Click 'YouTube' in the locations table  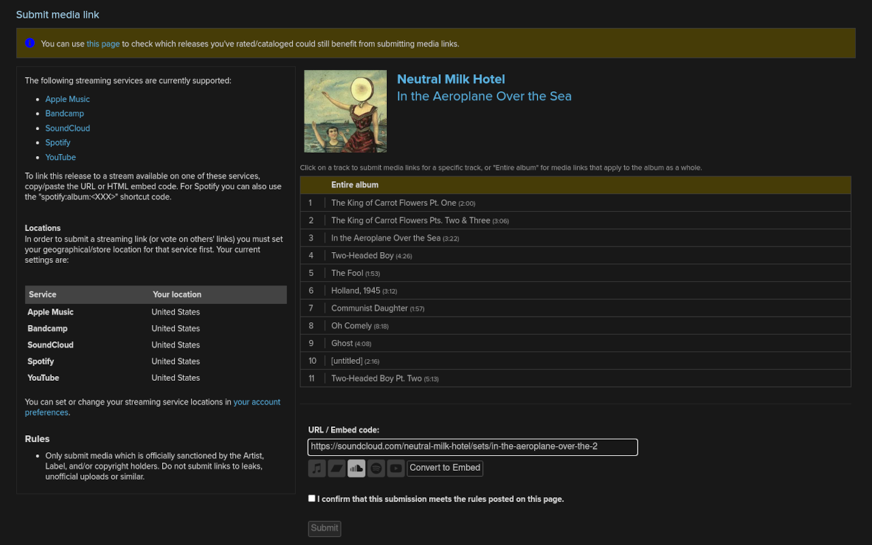[44, 378]
